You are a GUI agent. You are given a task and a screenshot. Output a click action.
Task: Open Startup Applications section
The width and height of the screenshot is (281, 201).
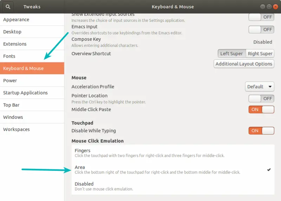[x=32, y=93]
